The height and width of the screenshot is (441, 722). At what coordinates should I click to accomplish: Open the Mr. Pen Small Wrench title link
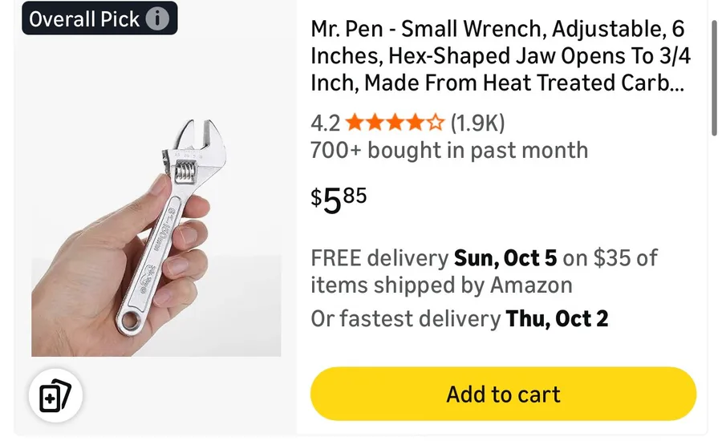(501, 55)
